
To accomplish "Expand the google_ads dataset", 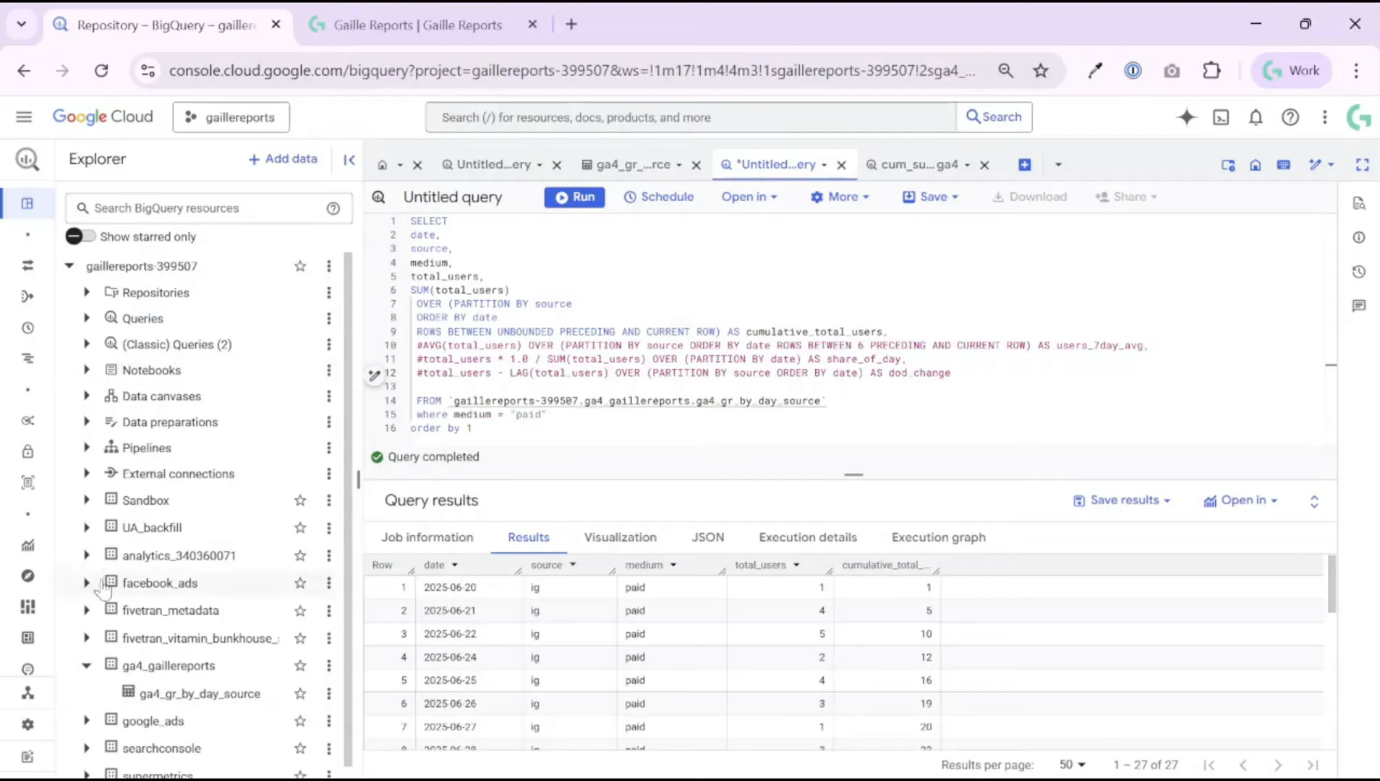I will coord(86,721).
